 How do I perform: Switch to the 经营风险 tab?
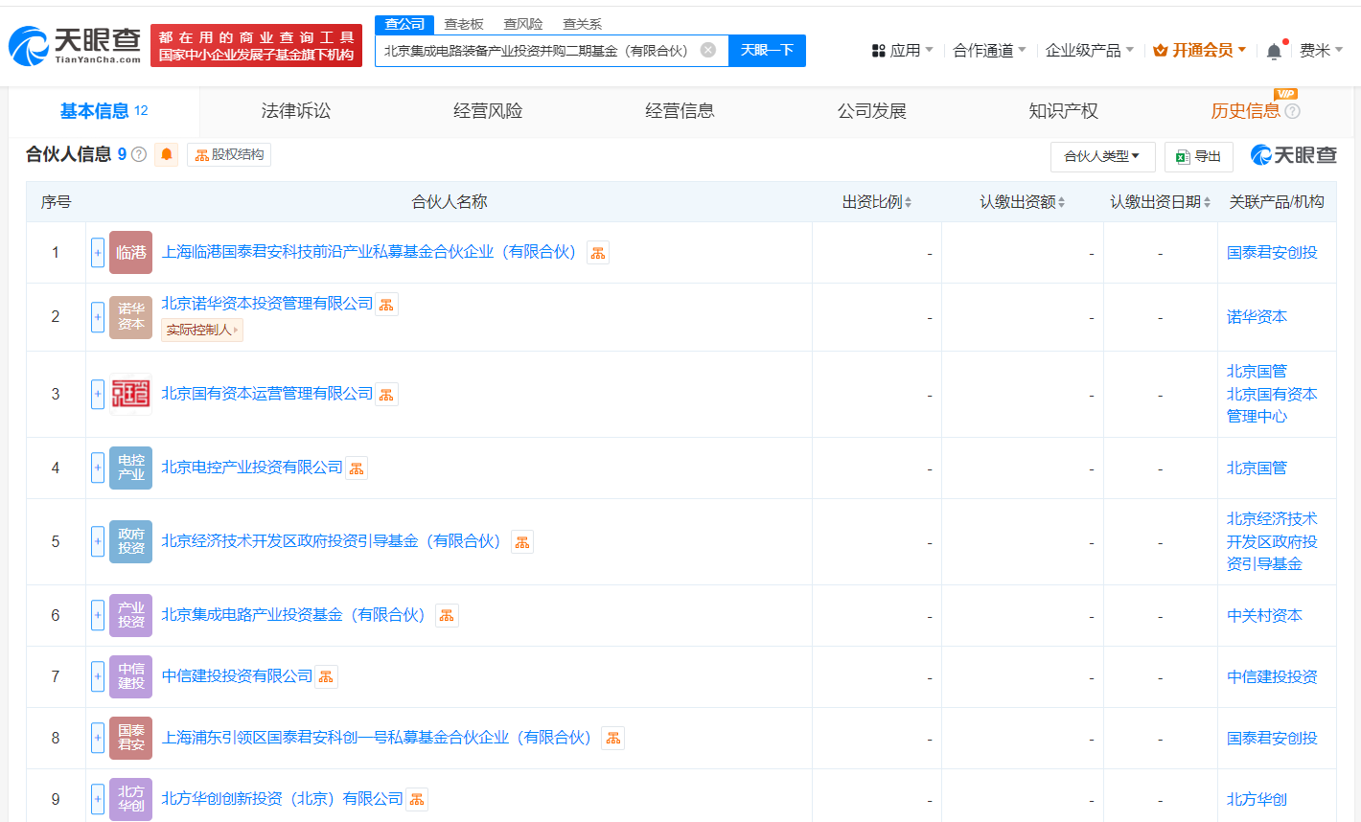point(488,111)
